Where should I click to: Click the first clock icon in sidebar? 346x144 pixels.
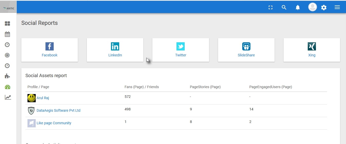tap(7, 45)
